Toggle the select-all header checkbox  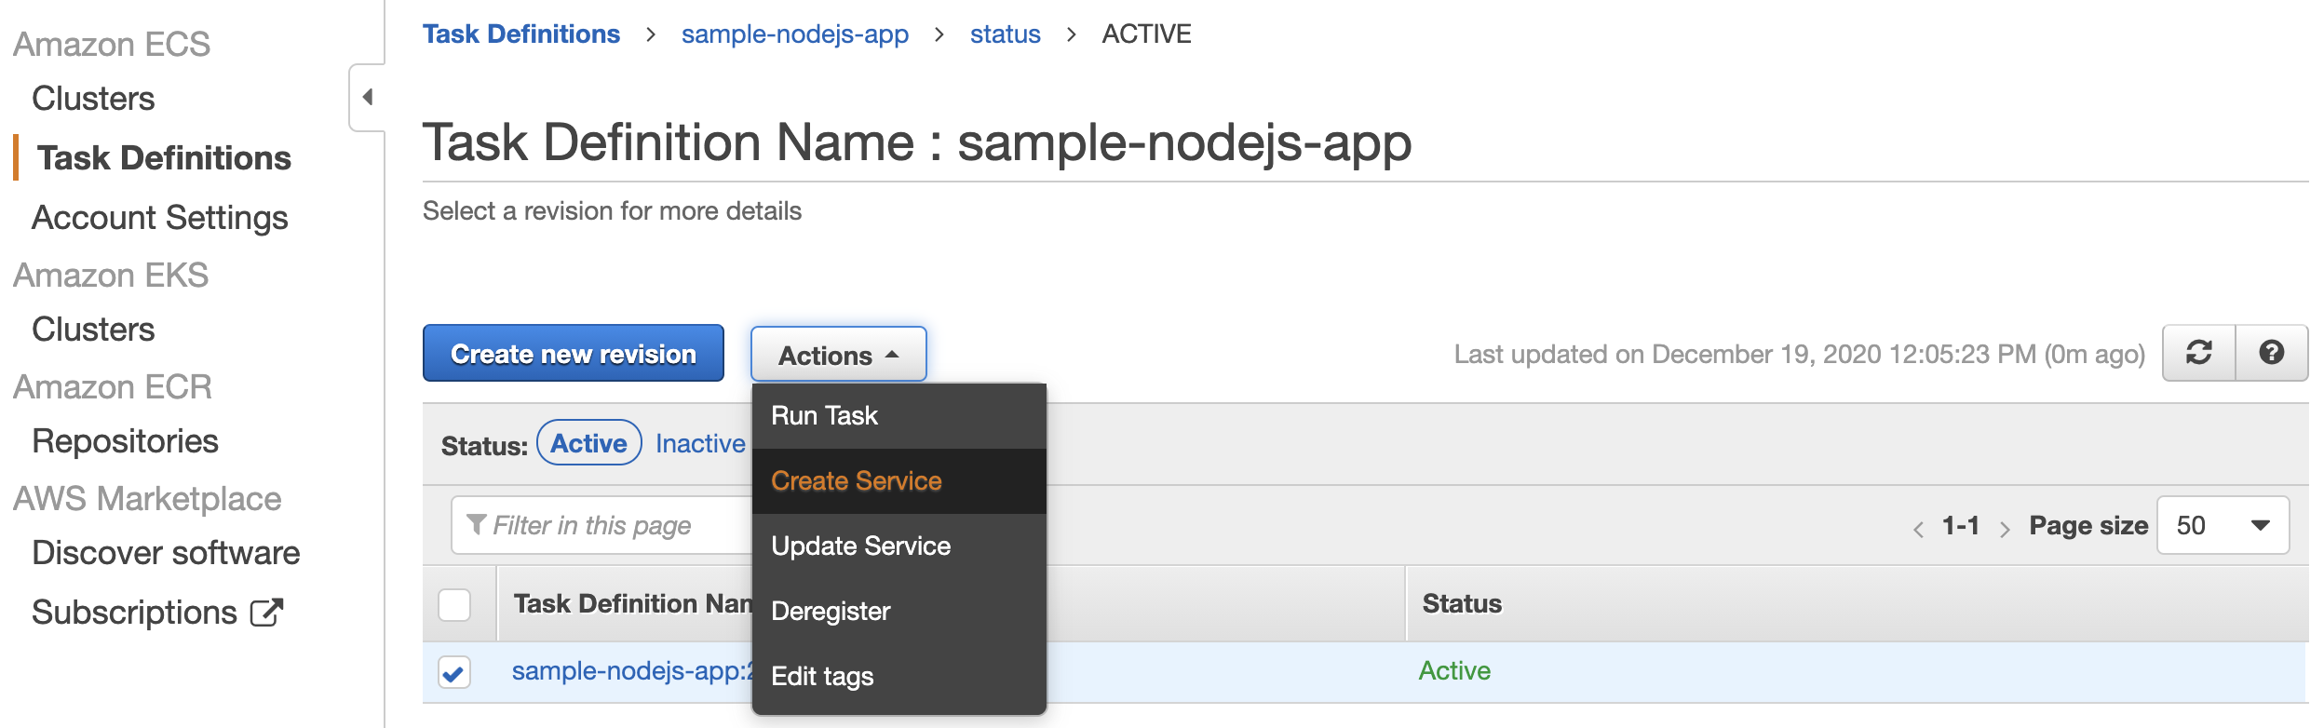point(454,605)
